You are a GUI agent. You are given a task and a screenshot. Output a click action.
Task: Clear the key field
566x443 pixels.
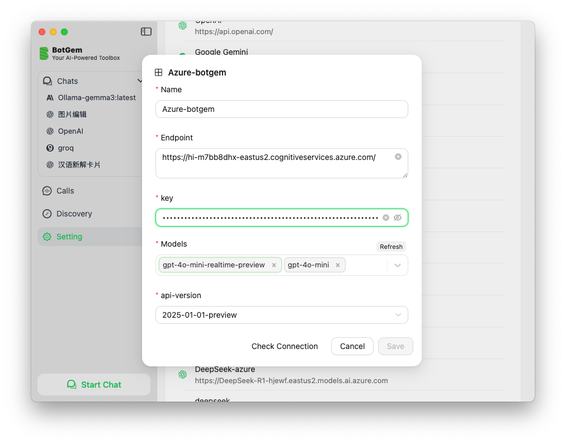[386, 218]
